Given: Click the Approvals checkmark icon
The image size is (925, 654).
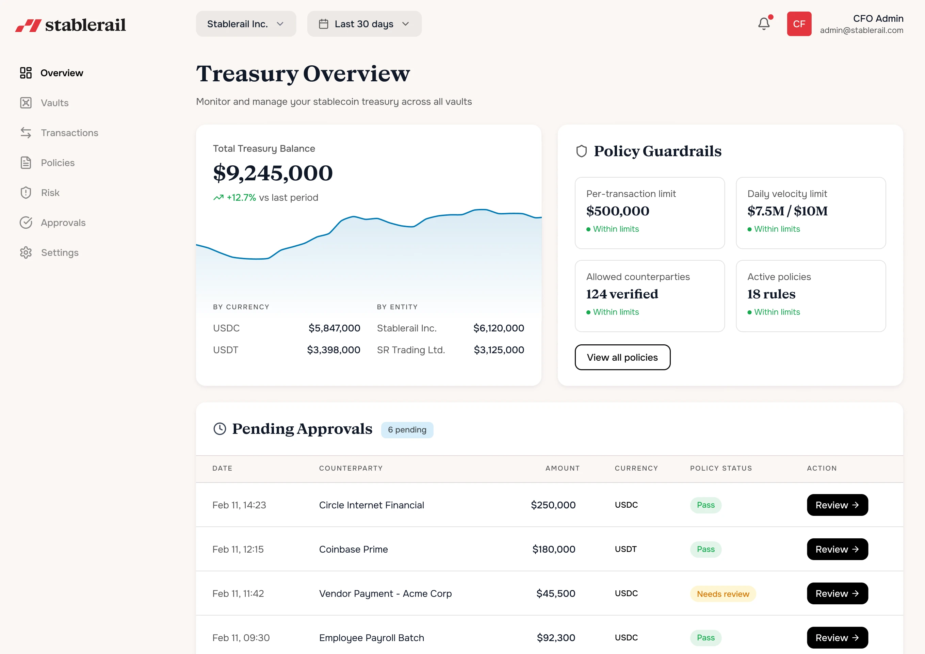Looking at the screenshot, I should click(26, 223).
